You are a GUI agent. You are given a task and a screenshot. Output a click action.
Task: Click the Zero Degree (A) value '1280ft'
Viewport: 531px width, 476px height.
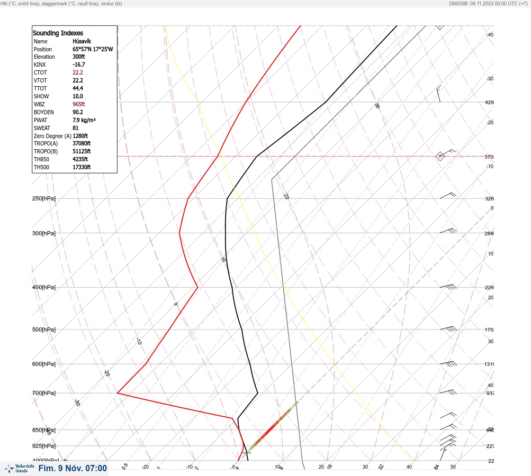coord(80,136)
